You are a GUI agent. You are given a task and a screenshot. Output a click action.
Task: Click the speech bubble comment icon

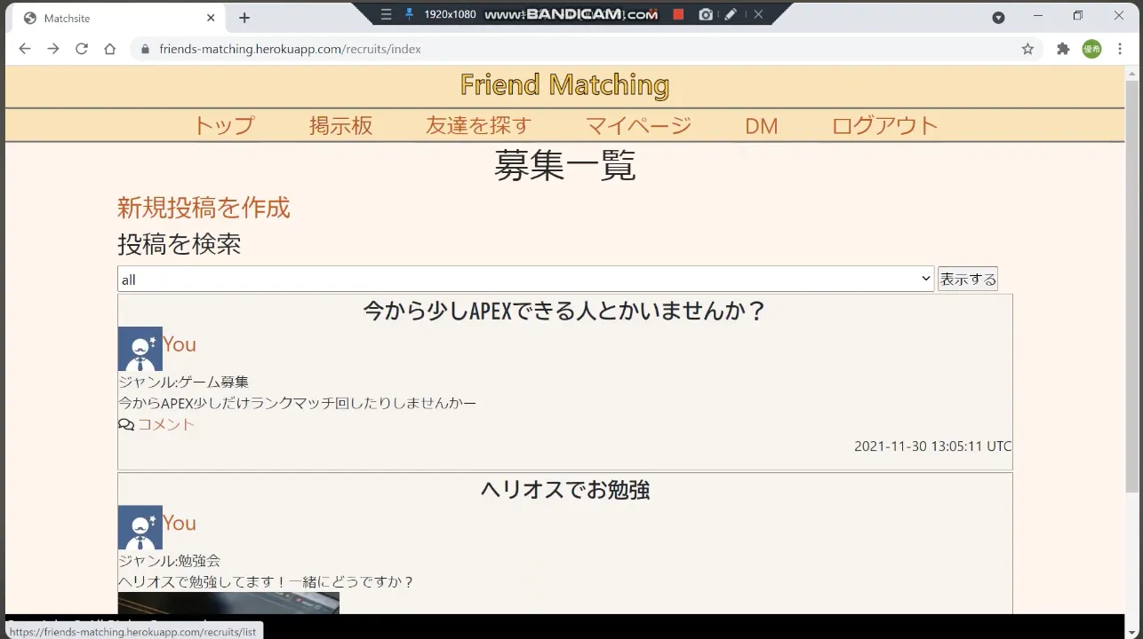[125, 424]
